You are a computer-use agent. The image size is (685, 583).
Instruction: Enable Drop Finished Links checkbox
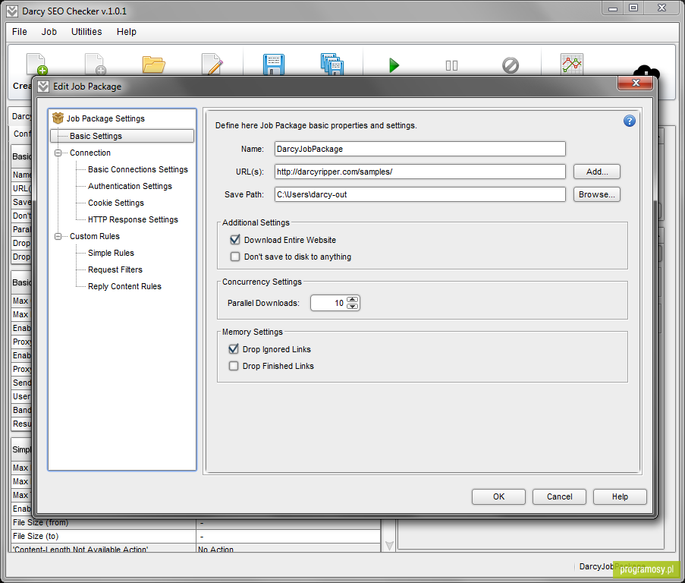tap(234, 366)
